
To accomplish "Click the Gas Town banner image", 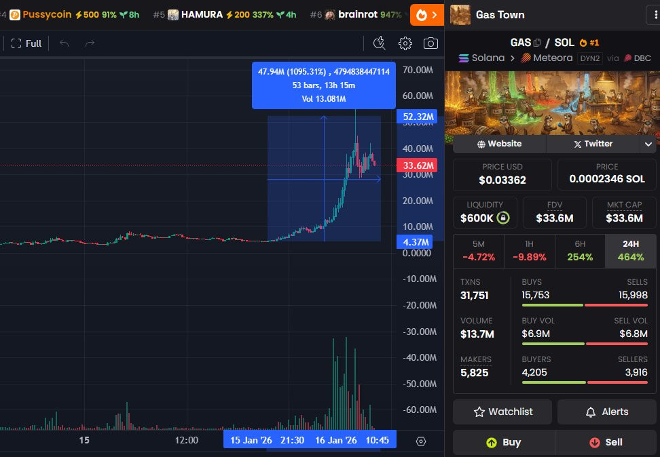I will pyautogui.click(x=552, y=103).
